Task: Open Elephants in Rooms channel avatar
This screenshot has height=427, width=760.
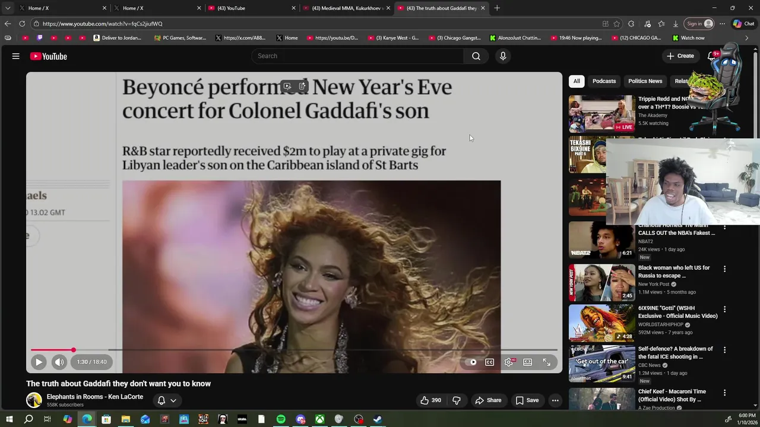Action: [34, 400]
